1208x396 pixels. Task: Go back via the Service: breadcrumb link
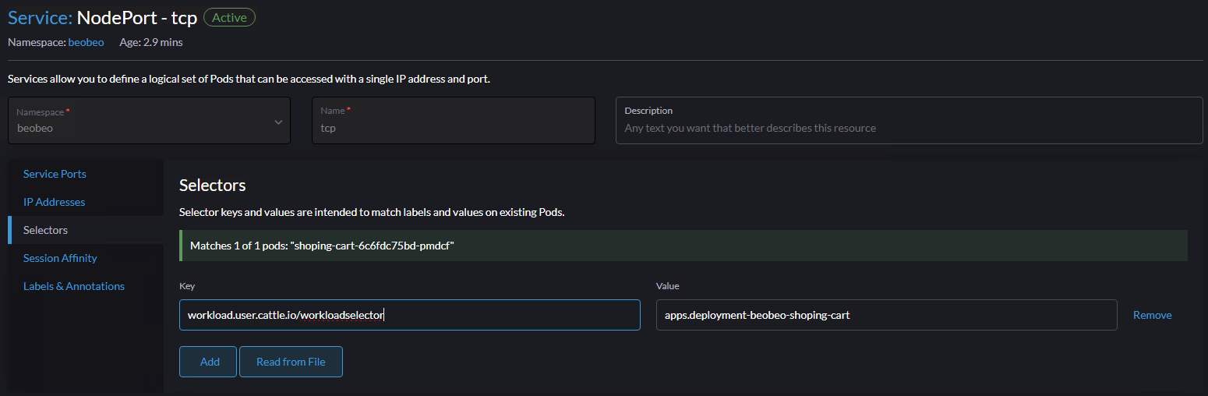coord(40,17)
